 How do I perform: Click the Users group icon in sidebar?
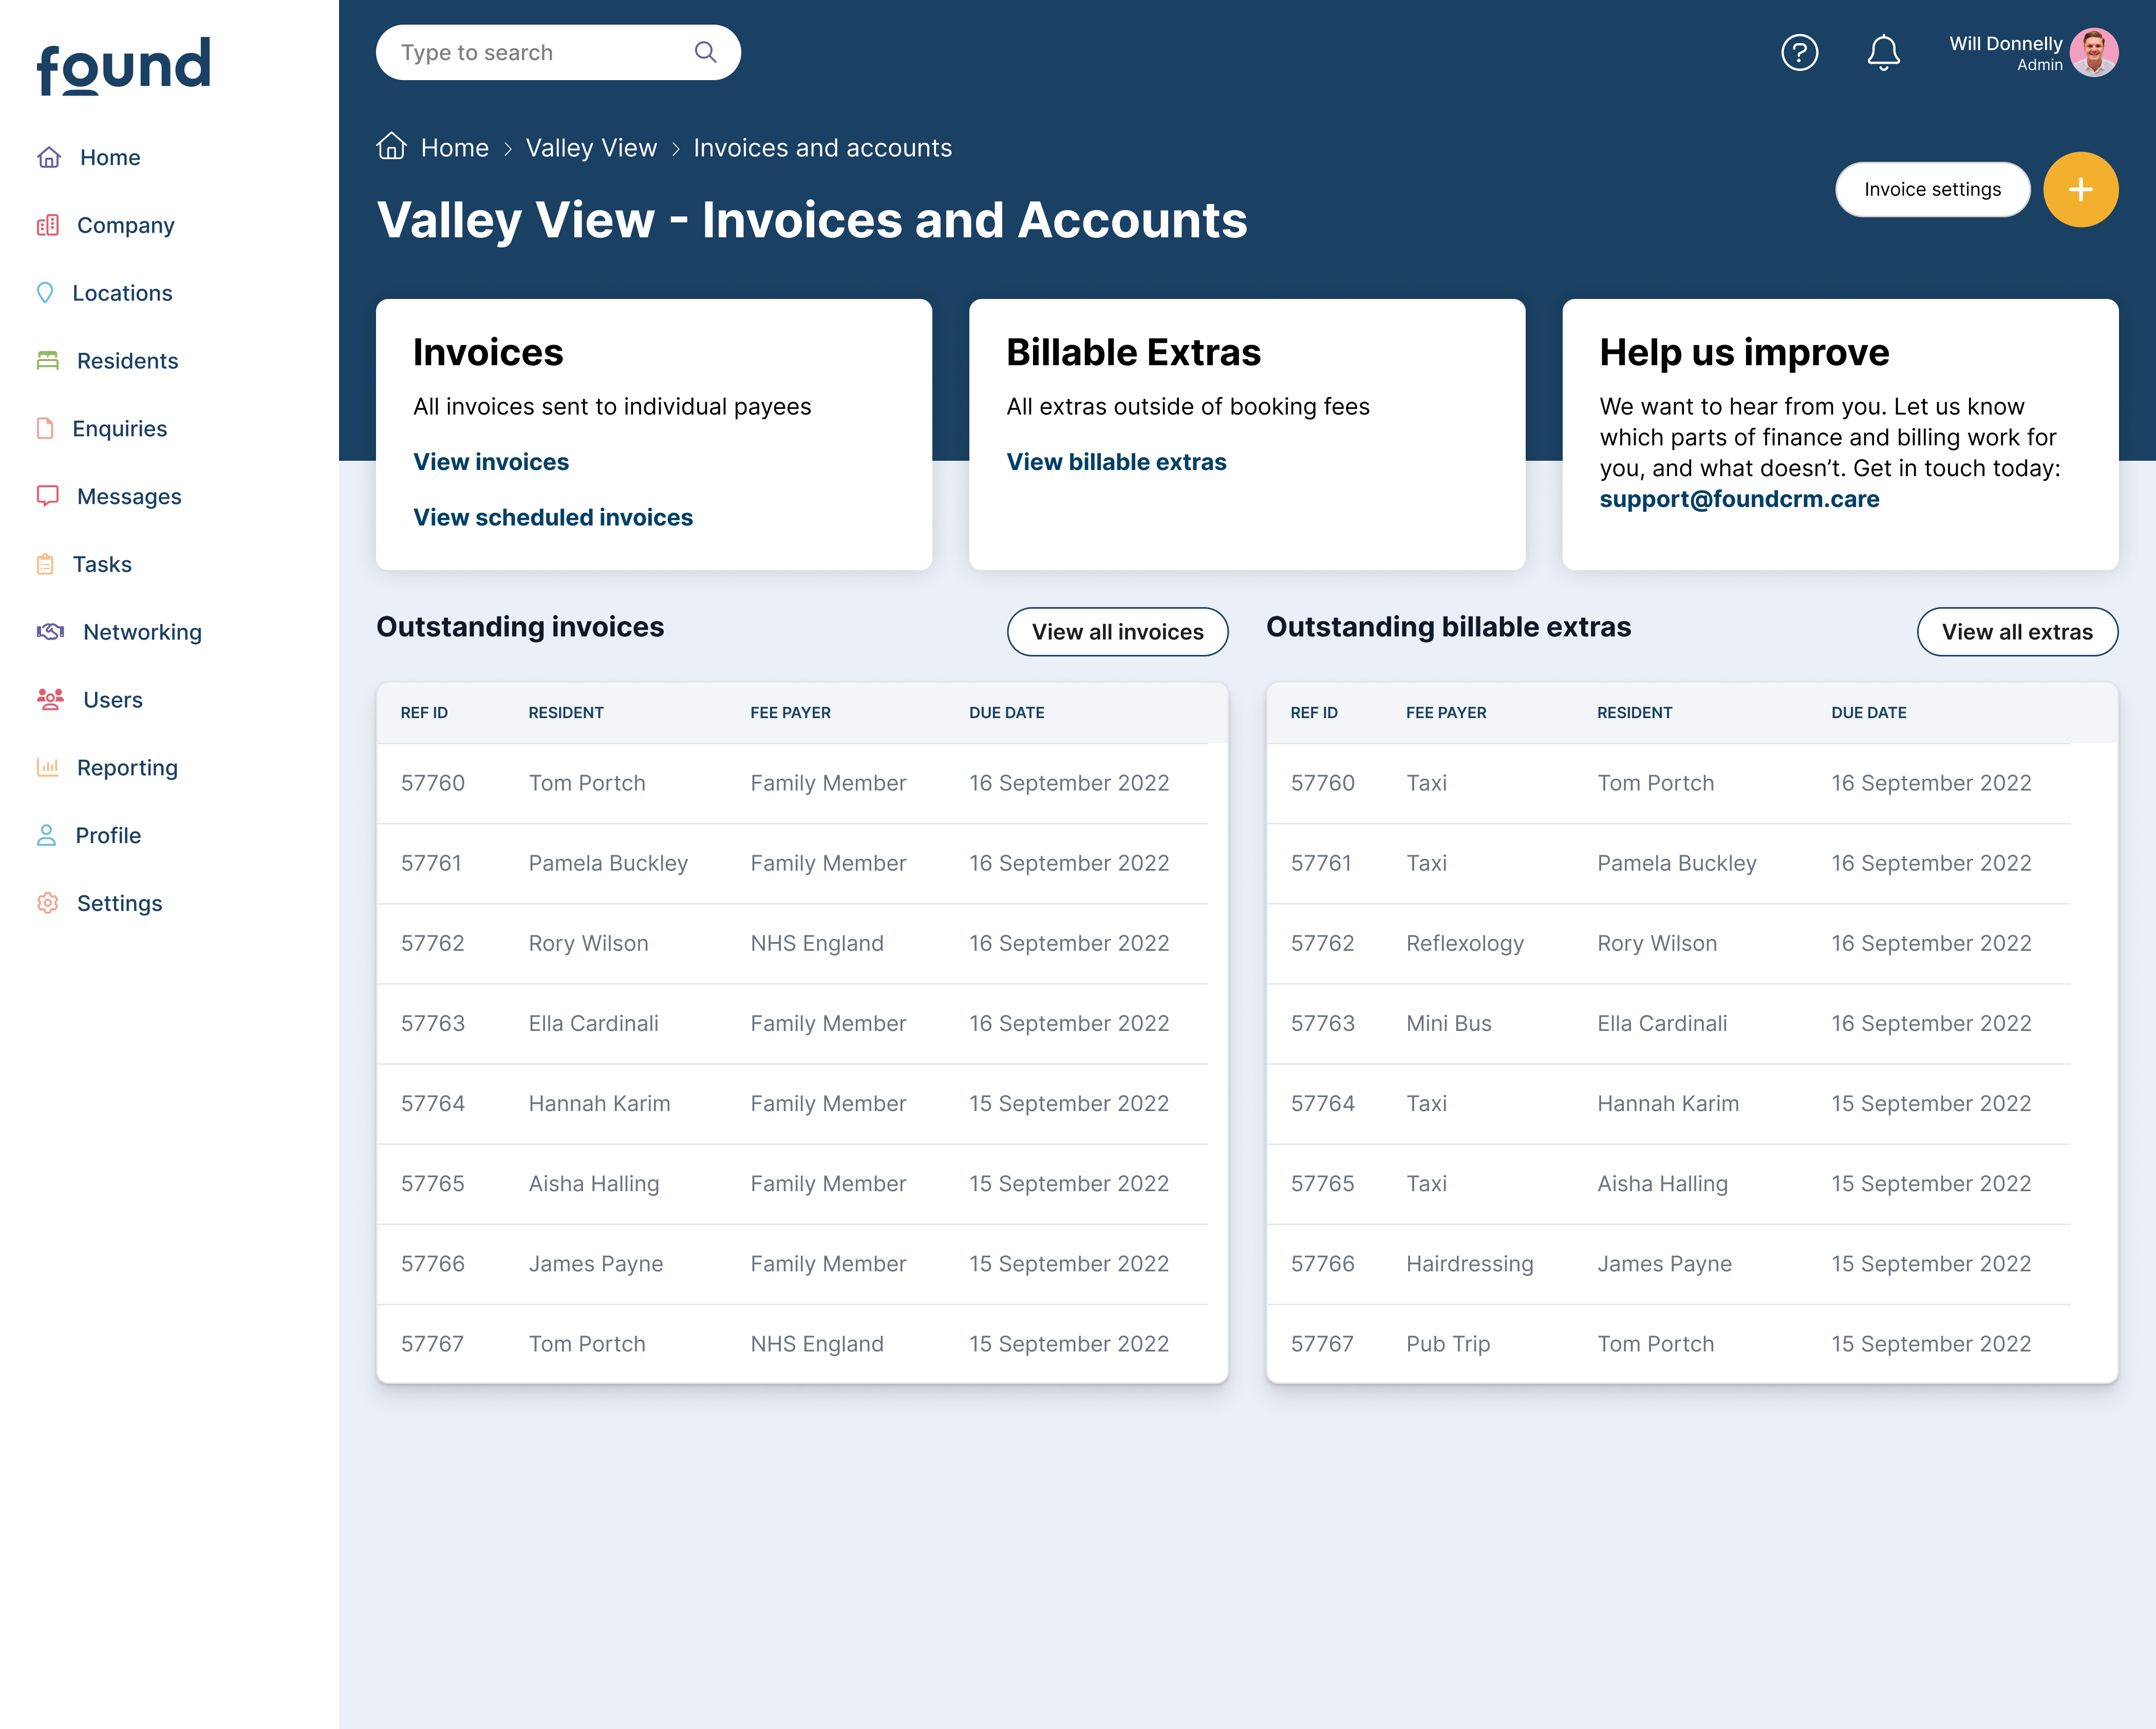pyautogui.click(x=50, y=699)
